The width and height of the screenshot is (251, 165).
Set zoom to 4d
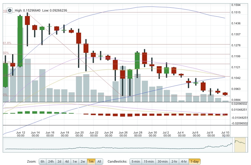pos(67,161)
